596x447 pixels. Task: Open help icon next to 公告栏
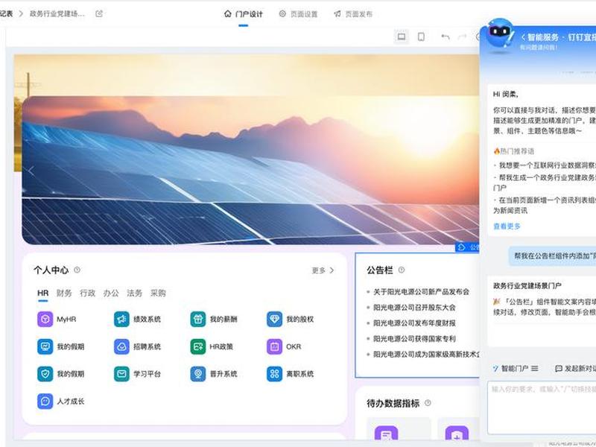point(402,270)
